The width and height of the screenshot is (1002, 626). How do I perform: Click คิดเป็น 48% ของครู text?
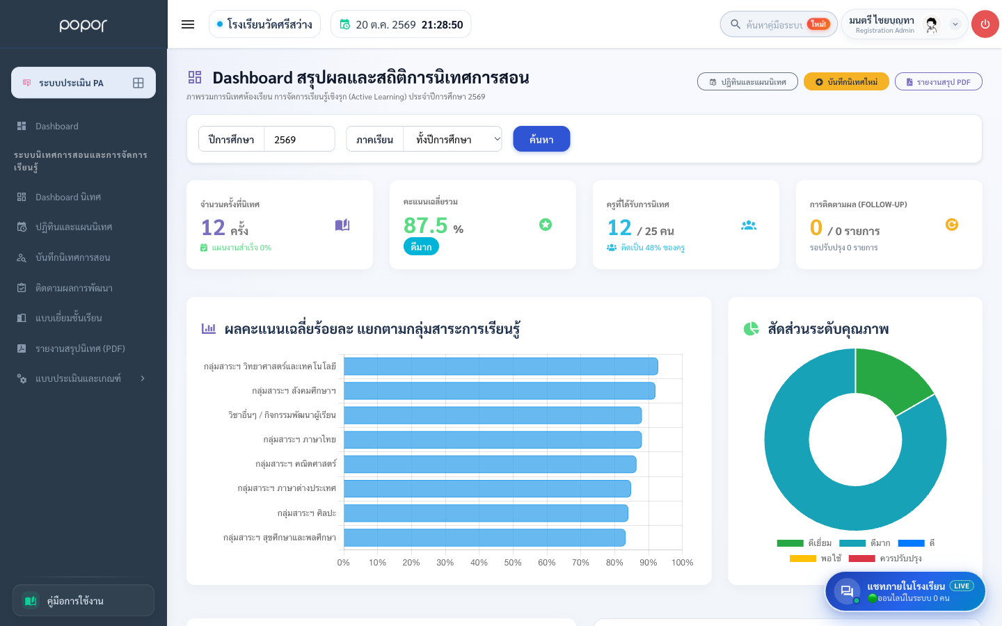click(x=653, y=248)
